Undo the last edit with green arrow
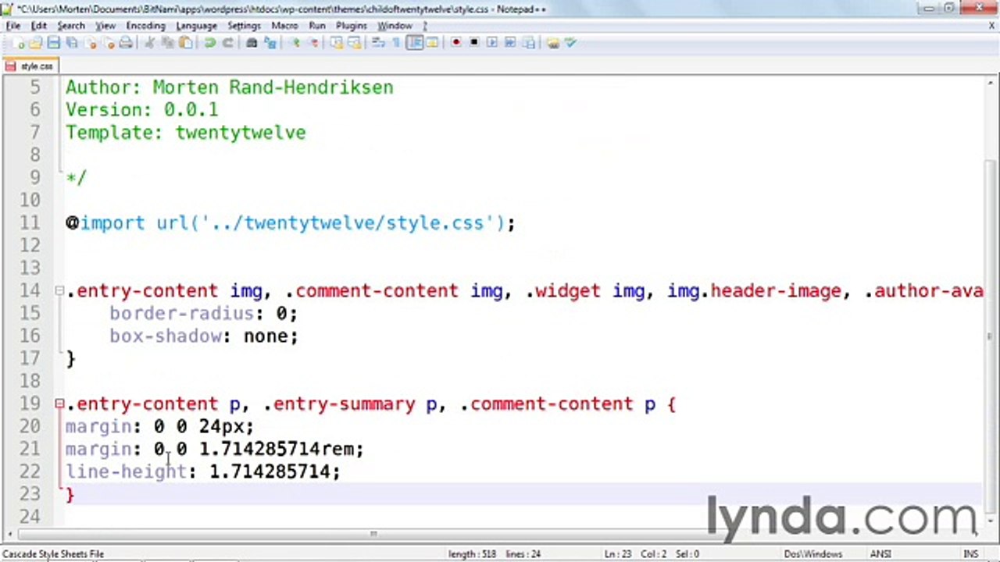The height and width of the screenshot is (562, 1000). pos(210,43)
